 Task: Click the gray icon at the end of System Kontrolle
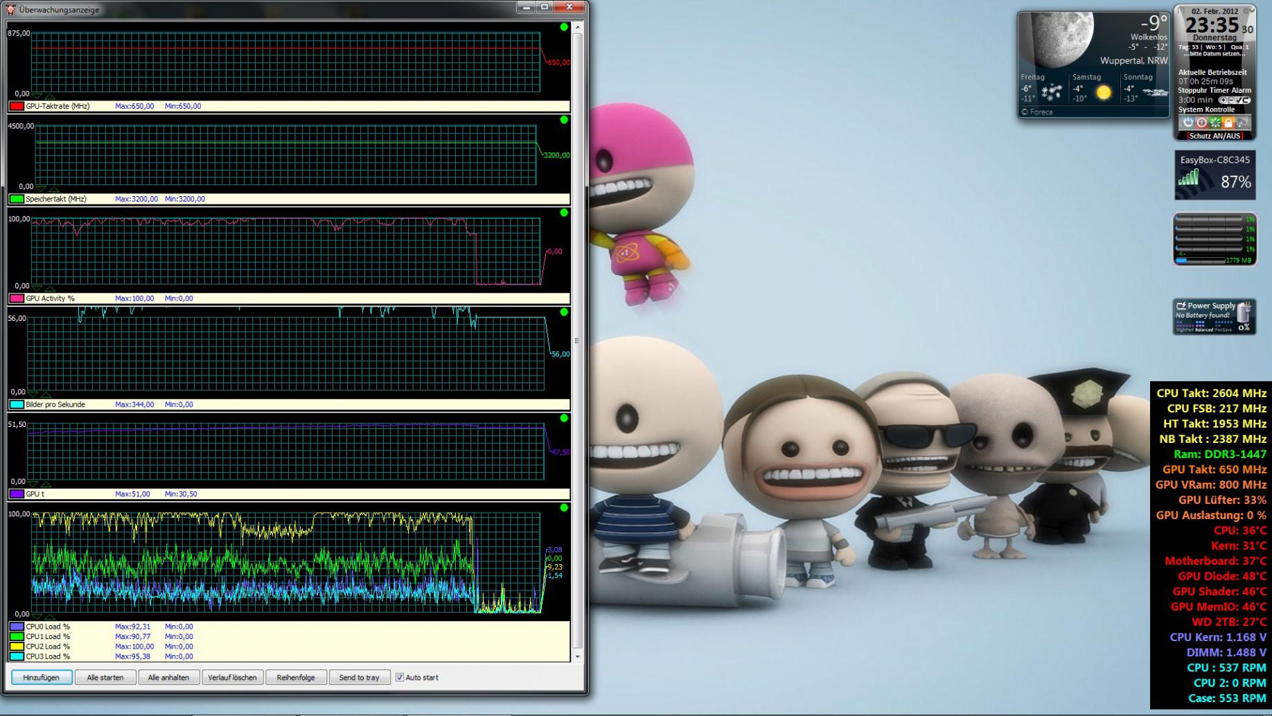tap(1242, 122)
